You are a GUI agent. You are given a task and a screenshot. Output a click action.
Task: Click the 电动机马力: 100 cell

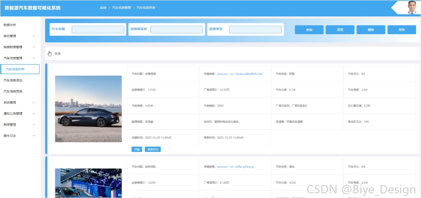[379, 122]
